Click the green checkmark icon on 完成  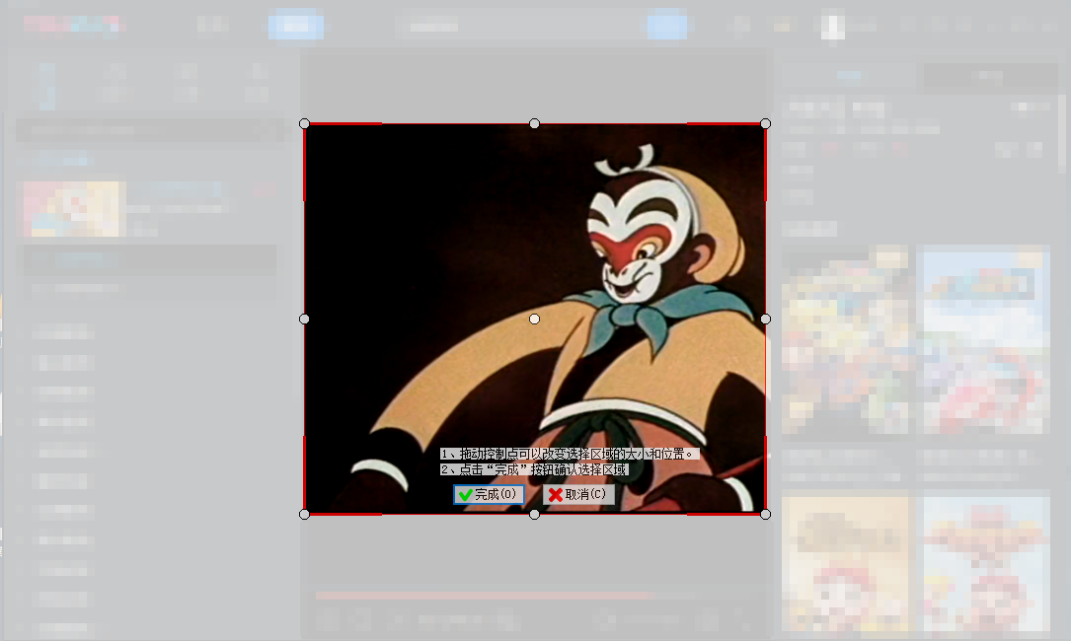tap(464, 495)
